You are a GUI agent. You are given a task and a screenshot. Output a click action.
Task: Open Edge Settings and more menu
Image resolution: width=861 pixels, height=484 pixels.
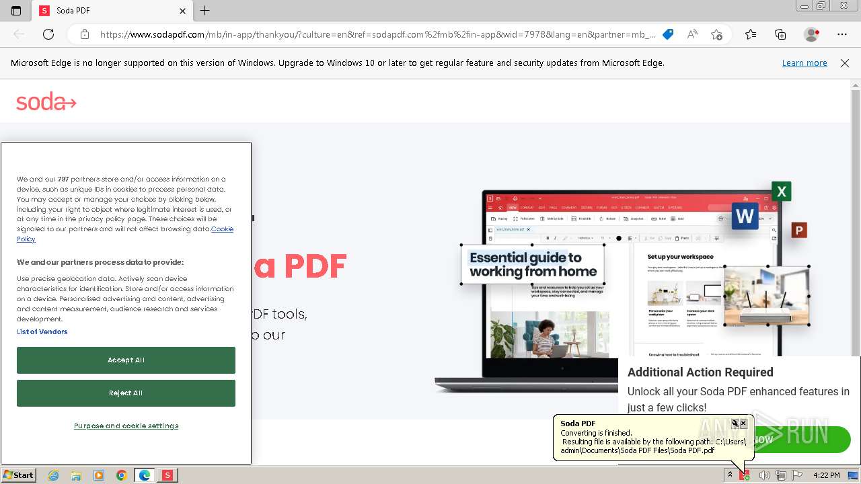coord(842,34)
